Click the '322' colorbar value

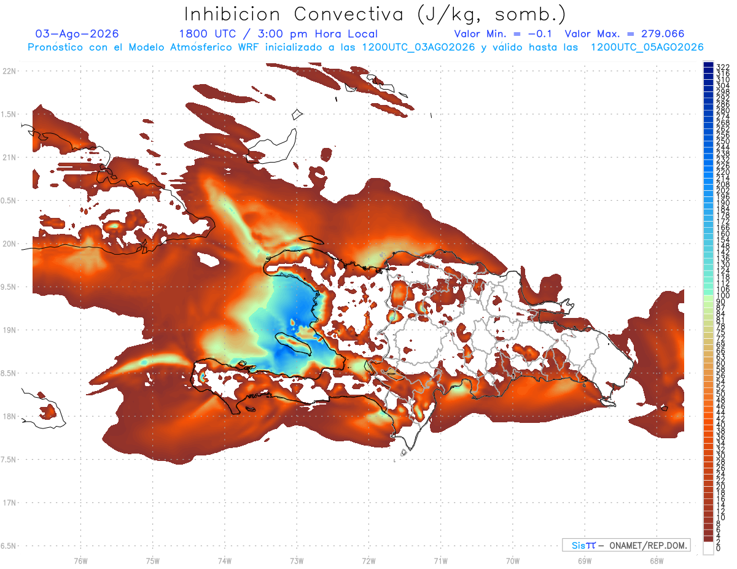tap(723, 67)
